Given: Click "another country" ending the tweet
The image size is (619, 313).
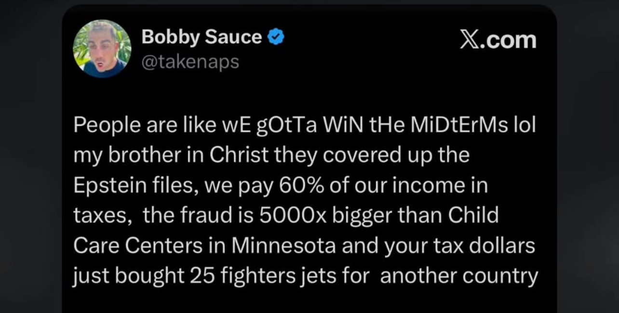Looking at the screenshot, I should click(x=458, y=276).
